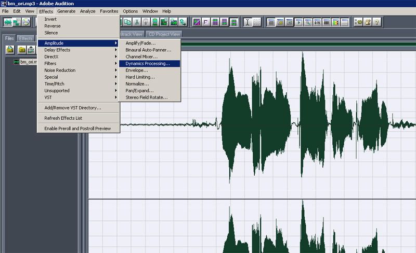Viewport: 416px width, 253px height.
Task: Click the Copy toolbar icon
Action: tap(127, 22)
